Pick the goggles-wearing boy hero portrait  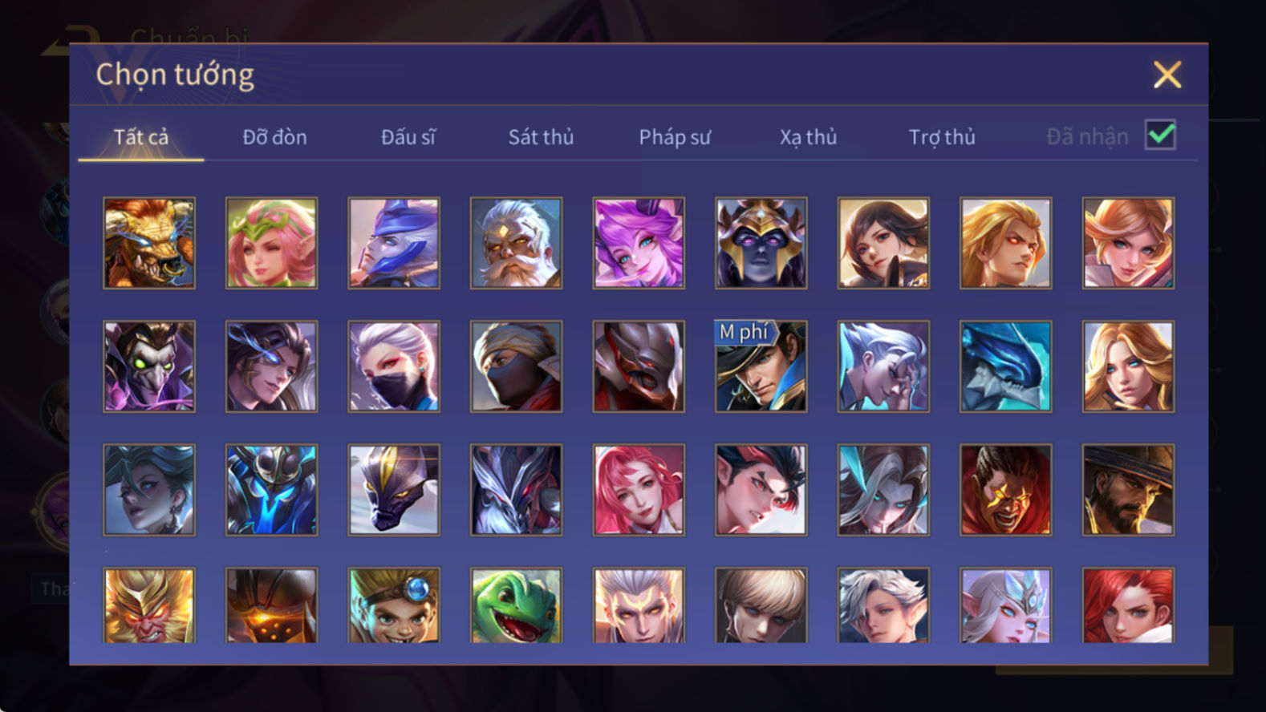coord(394,605)
